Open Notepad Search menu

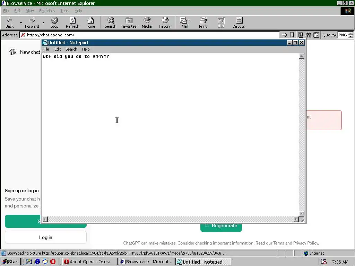click(x=71, y=49)
